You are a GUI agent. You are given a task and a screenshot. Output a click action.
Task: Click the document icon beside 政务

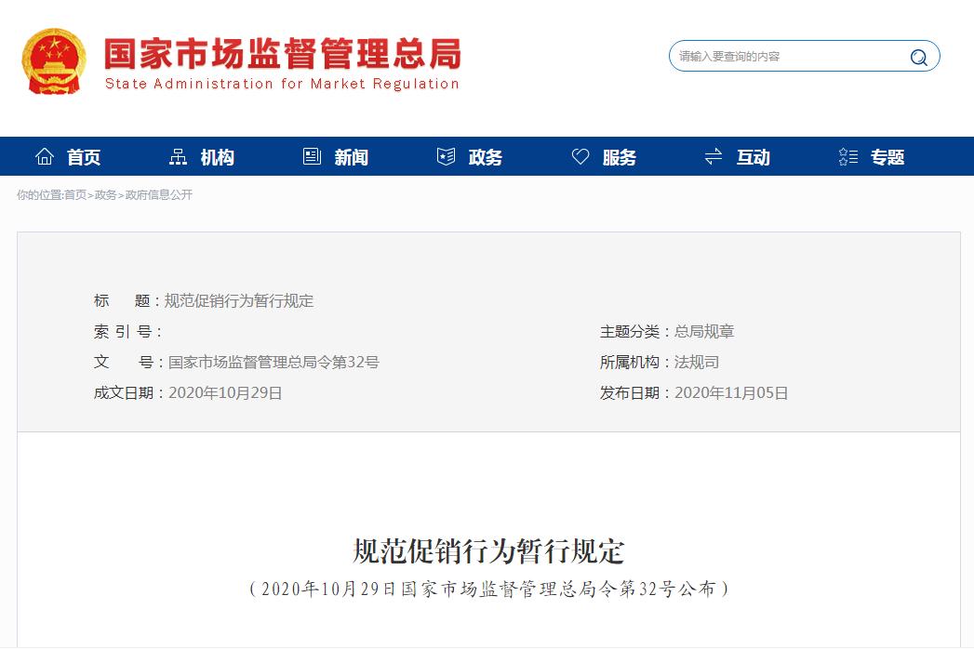coord(446,156)
